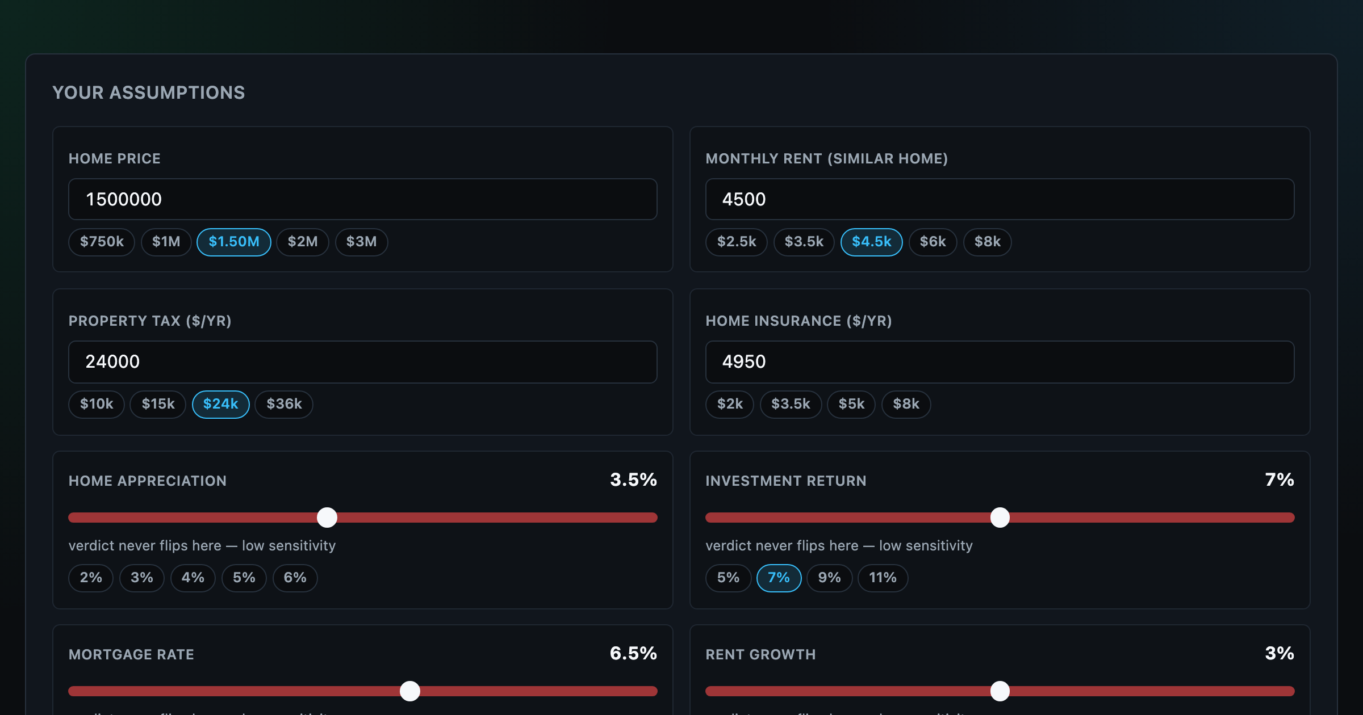1363x715 pixels.
Task: Select the 5% investment return preset
Action: point(728,578)
